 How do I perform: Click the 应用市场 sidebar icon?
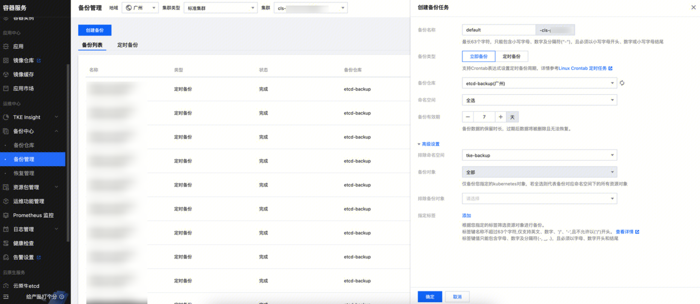tap(6, 89)
